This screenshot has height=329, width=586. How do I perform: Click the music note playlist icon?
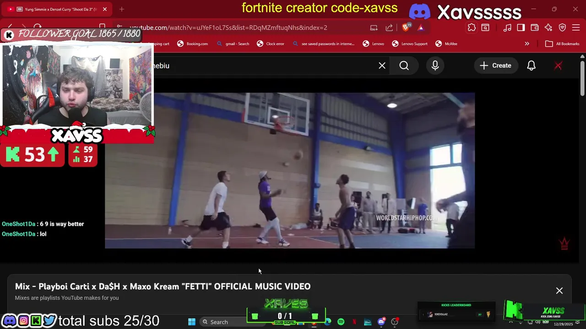507,27
